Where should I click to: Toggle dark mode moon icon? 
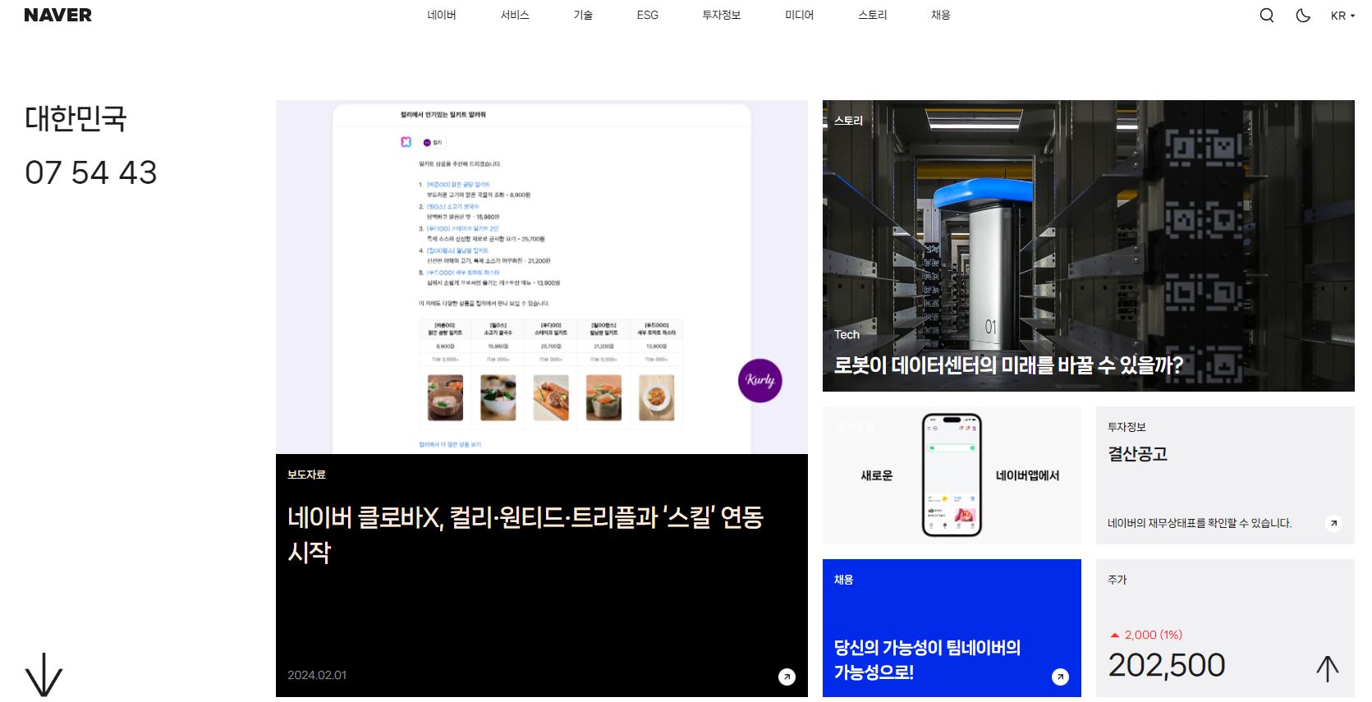click(1303, 15)
